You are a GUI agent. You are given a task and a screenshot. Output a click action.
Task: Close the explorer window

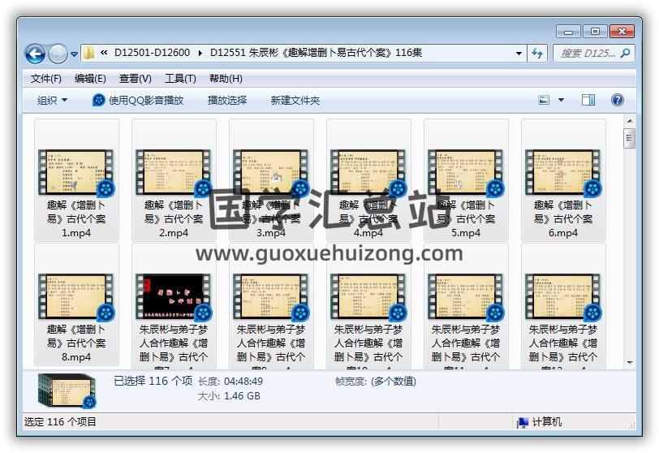coord(622,32)
